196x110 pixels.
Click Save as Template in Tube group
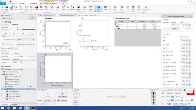78,9
